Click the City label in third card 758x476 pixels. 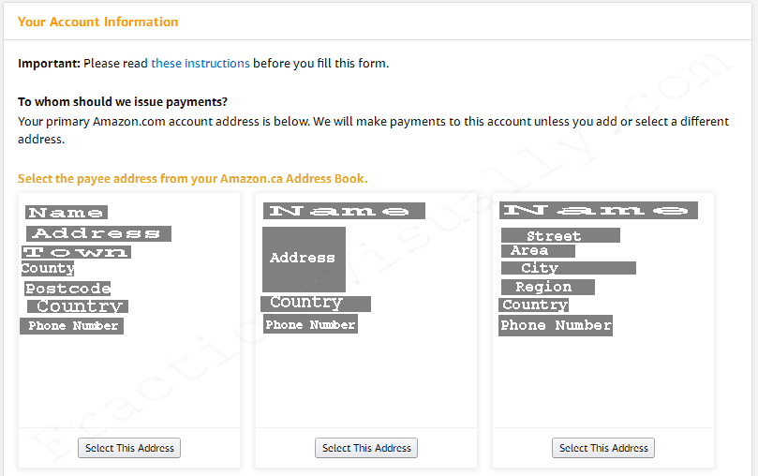[x=569, y=268]
